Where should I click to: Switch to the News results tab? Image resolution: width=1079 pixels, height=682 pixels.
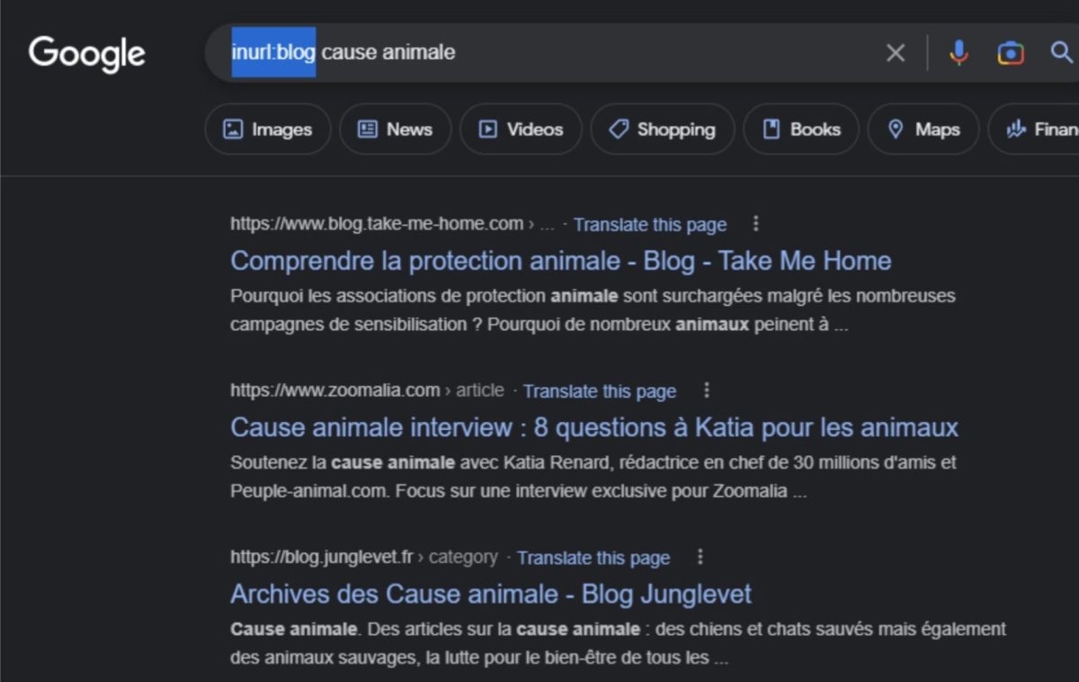395,130
